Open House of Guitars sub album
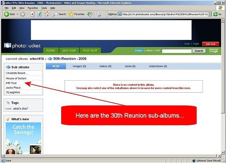Image resolution: width=226 pixels, height=163 pixels. tap(16, 78)
